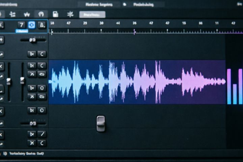Click the crown-shaped icon in the toolbar
The image size is (243, 162).
pyautogui.click(x=27, y=15)
